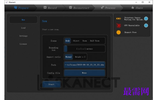Open help for Structure Sensor uplink
This screenshot has width=154, height=100.
point(146,19)
